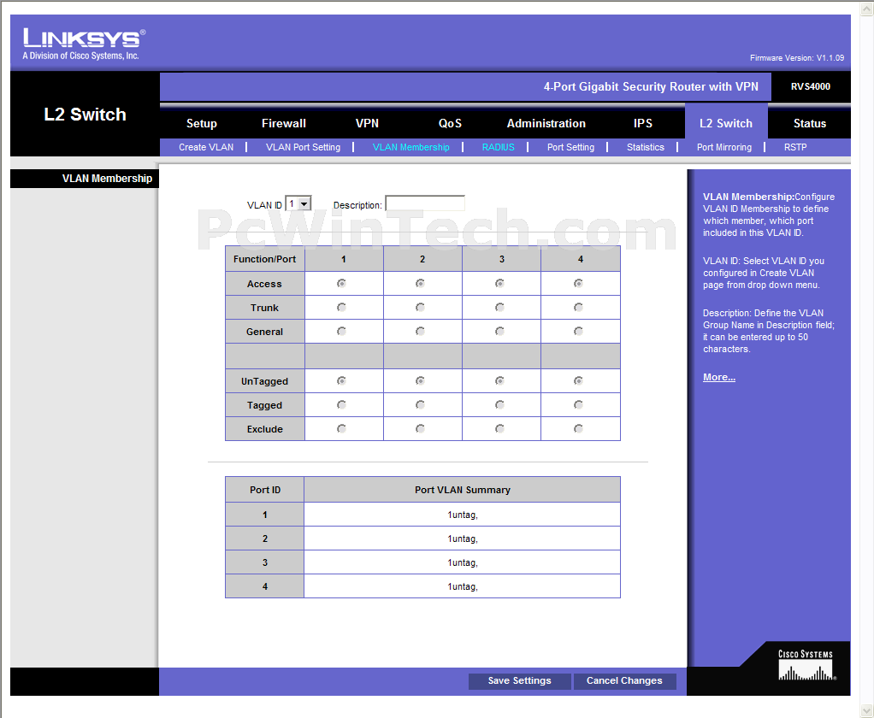Open the Status tab
Image resolution: width=874 pixels, height=718 pixels.
[x=810, y=124]
